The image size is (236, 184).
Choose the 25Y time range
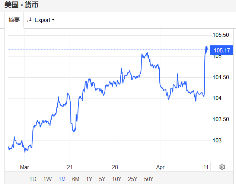133,179
